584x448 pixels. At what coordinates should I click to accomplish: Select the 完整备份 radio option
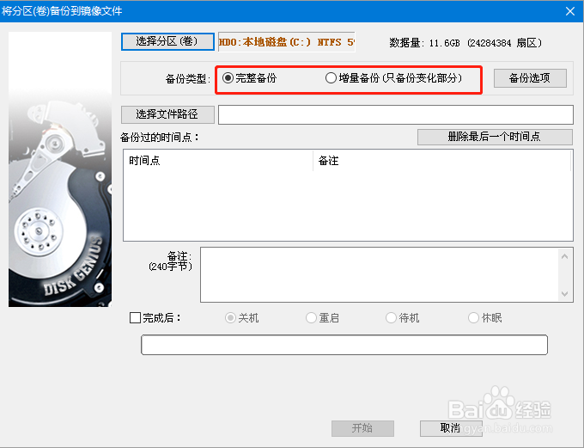[249, 78]
